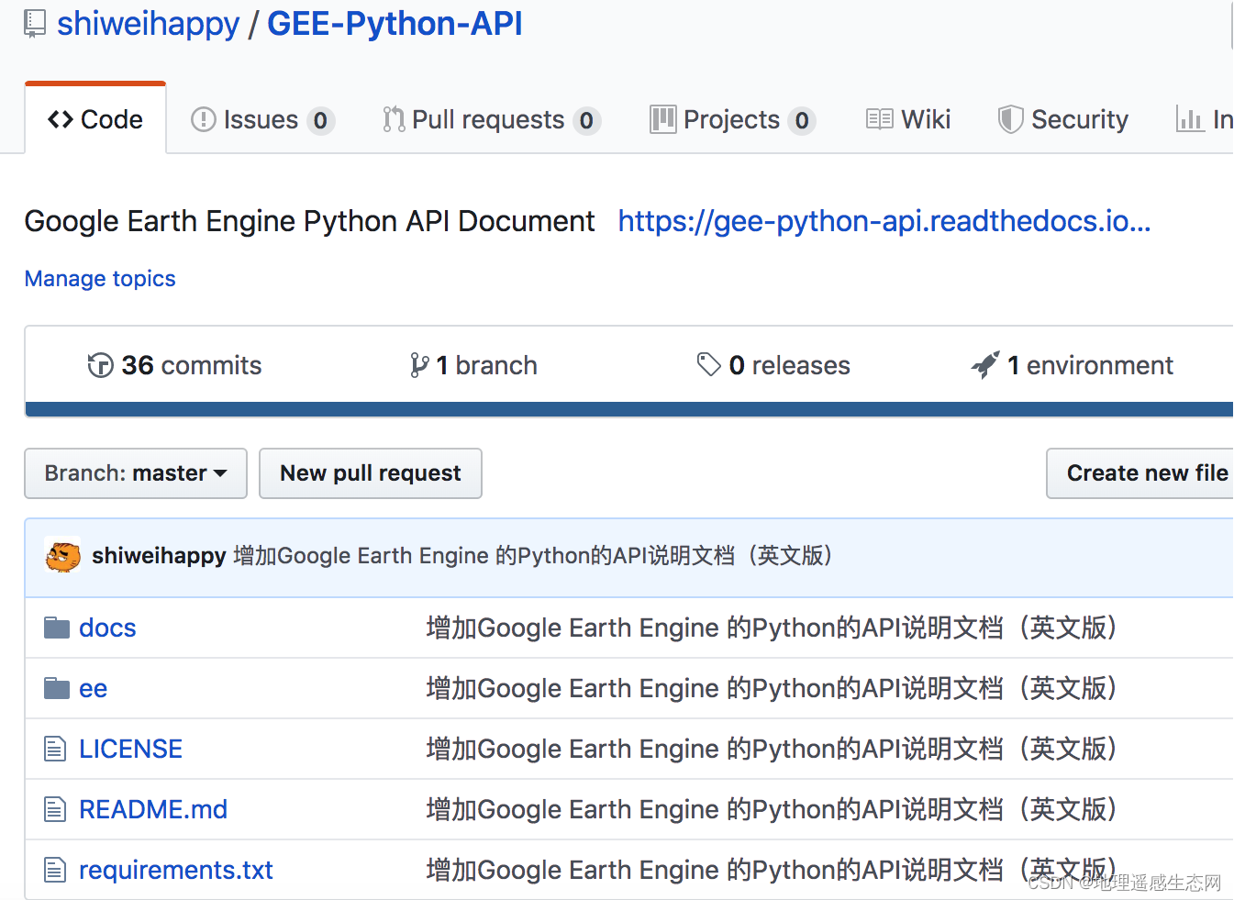Open the commit message in requirements.txt row
Screen dimensions: 1234x900
[x=772, y=871]
